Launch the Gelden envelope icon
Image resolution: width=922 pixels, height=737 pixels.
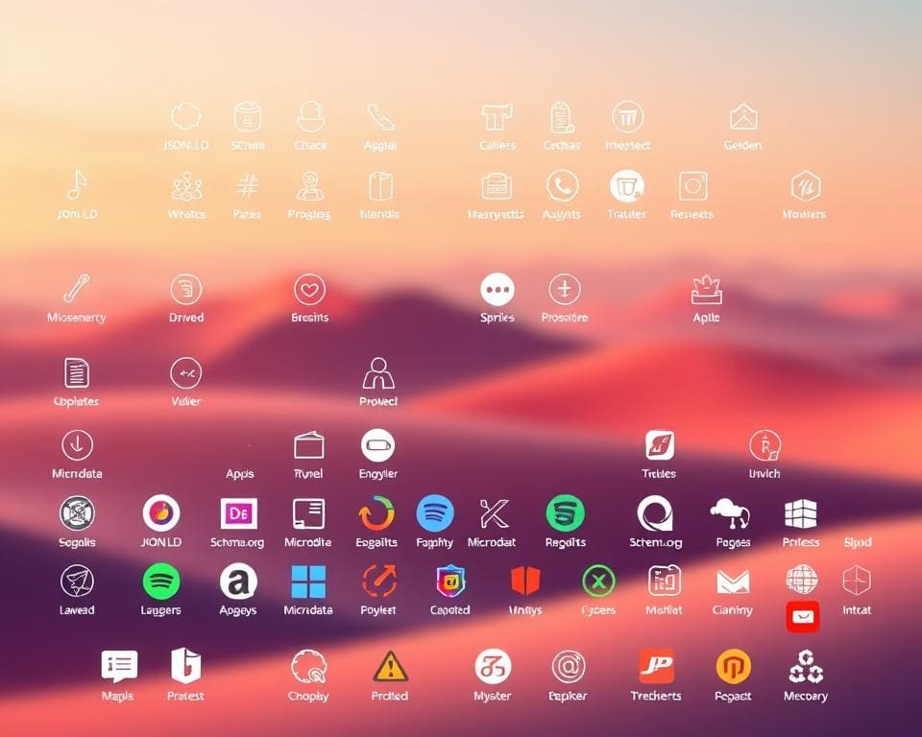pos(743,116)
